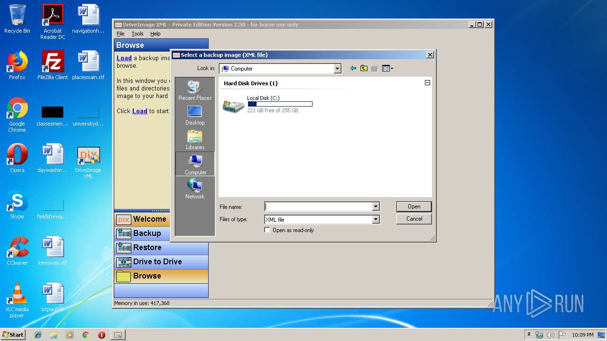Viewport: 607px width, 341px height.
Task: Open the File menu in DriveImage XML
Action: point(120,34)
